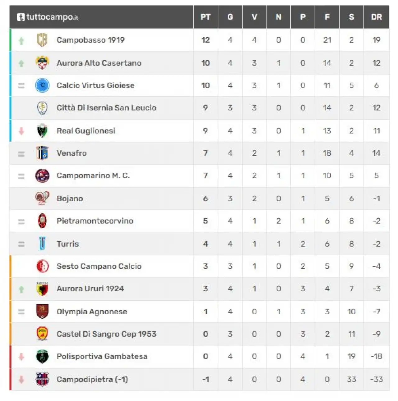Click the Aurora Alto Casertano crest
398x401 pixels.
coord(42,63)
